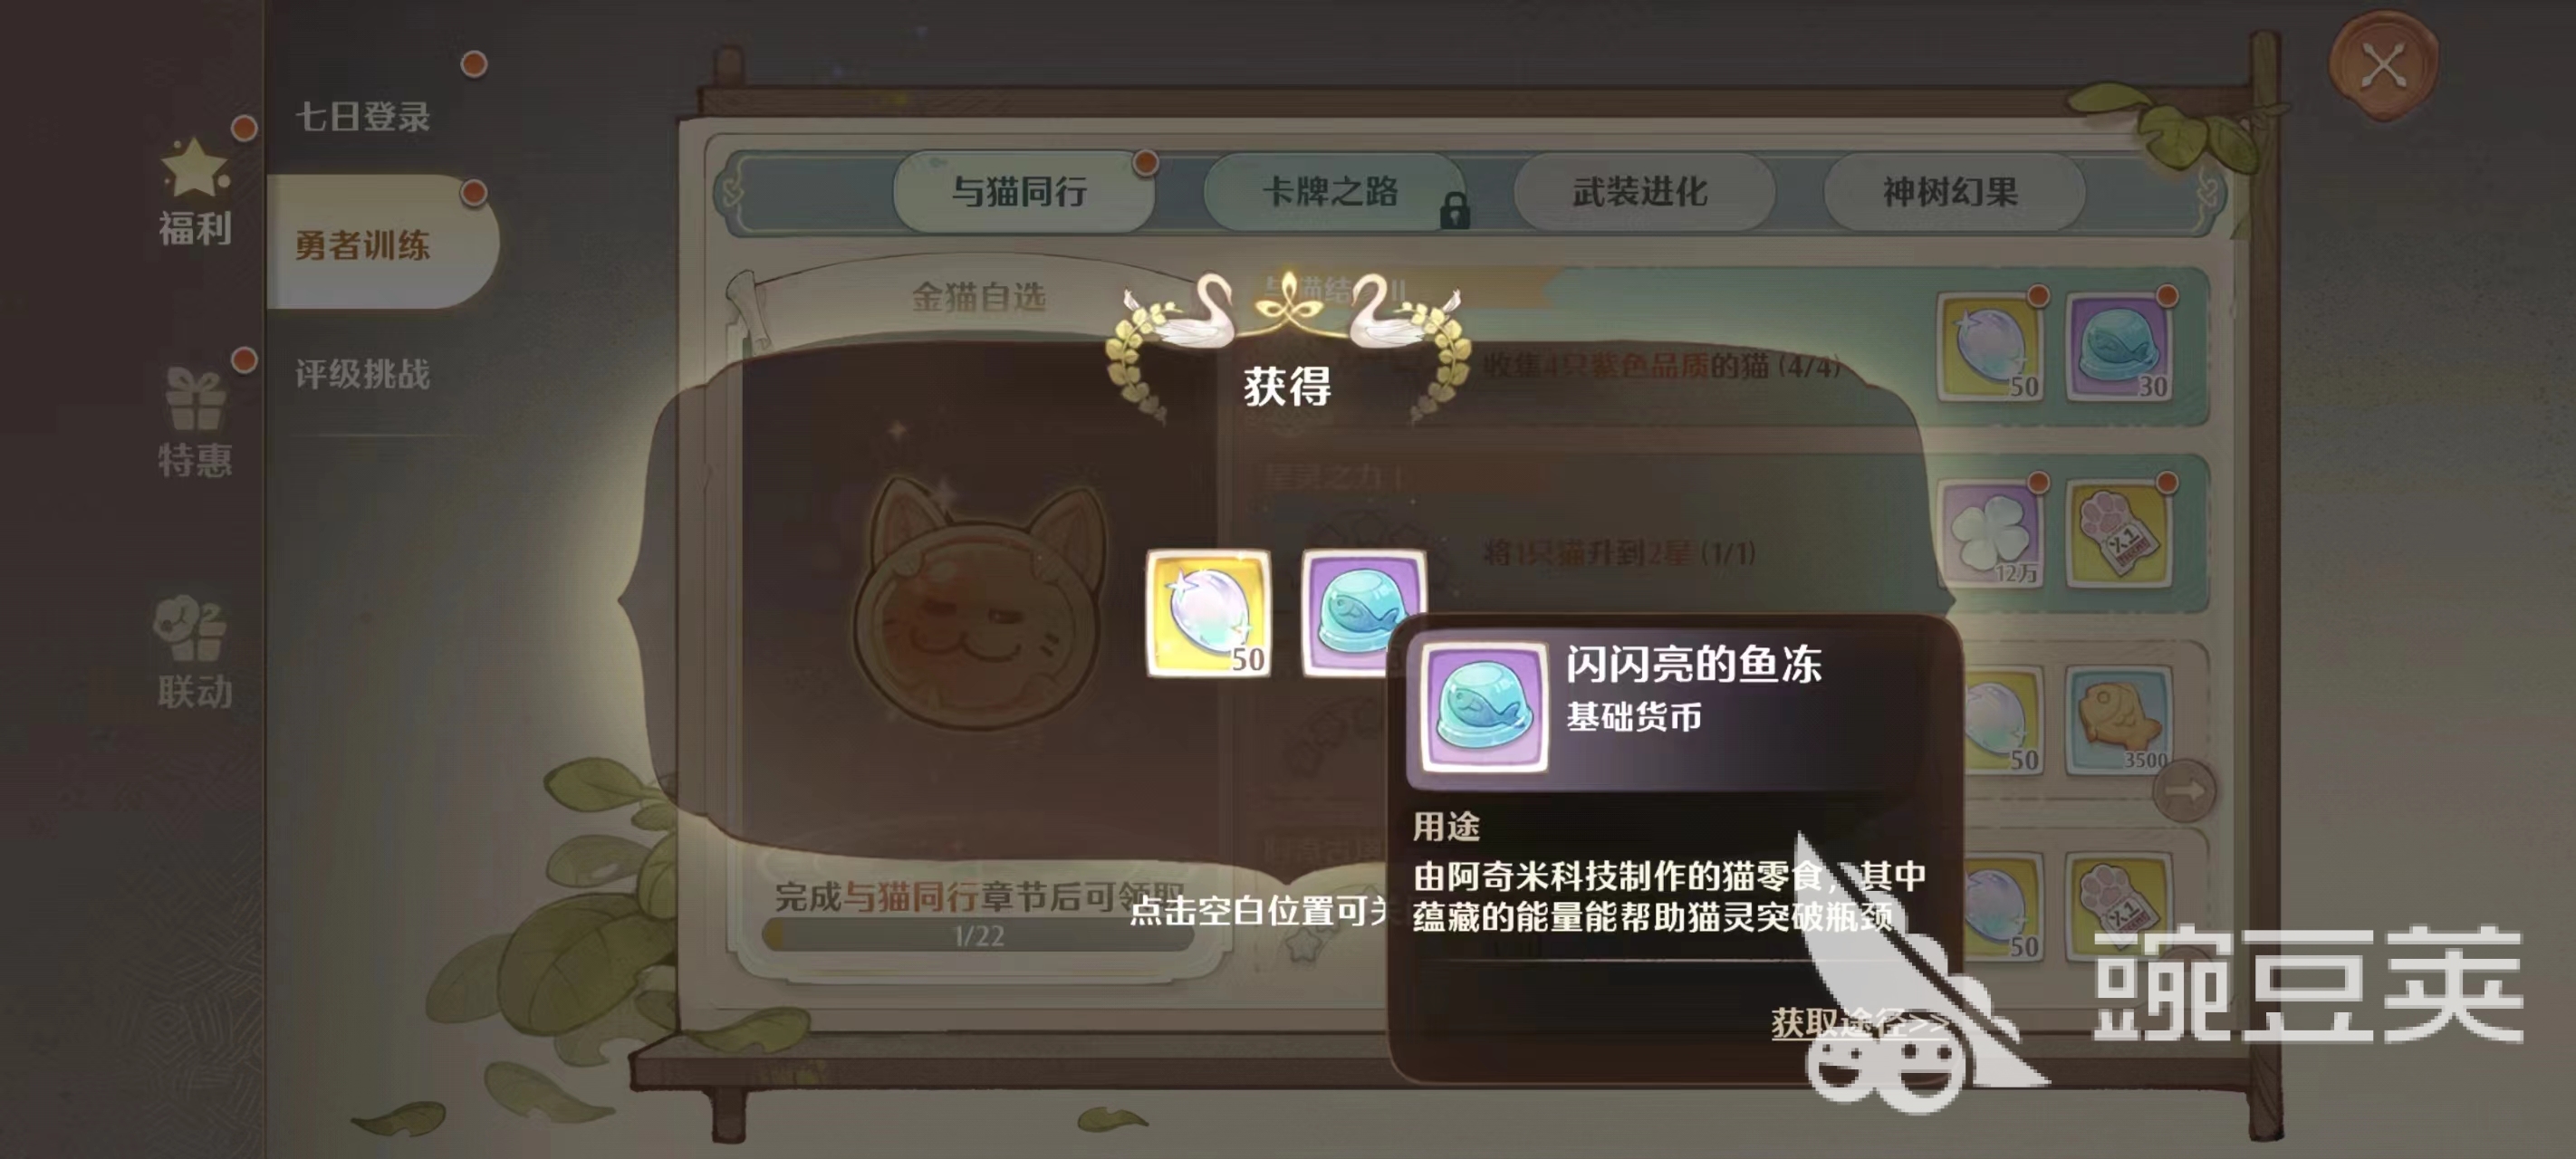Switch to the 与猫同行 tab
The width and height of the screenshot is (2576, 1159).
point(1022,191)
